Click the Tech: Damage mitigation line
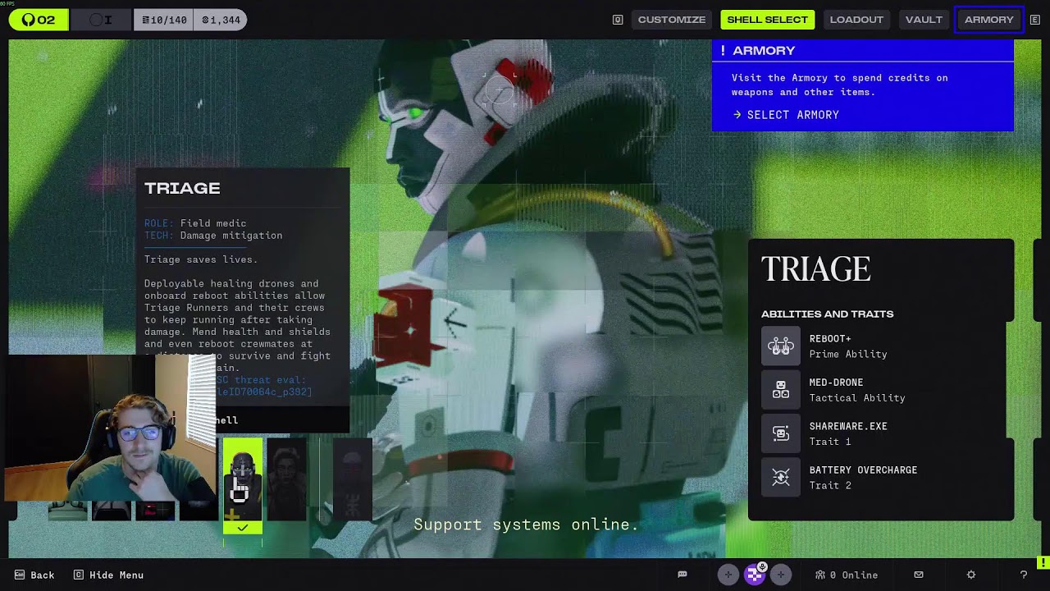Image resolution: width=1050 pixels, height=591 pixels. pos(213,236)
